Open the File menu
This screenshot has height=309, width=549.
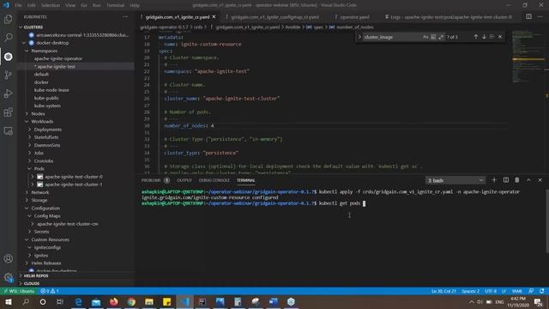(18, 5)
